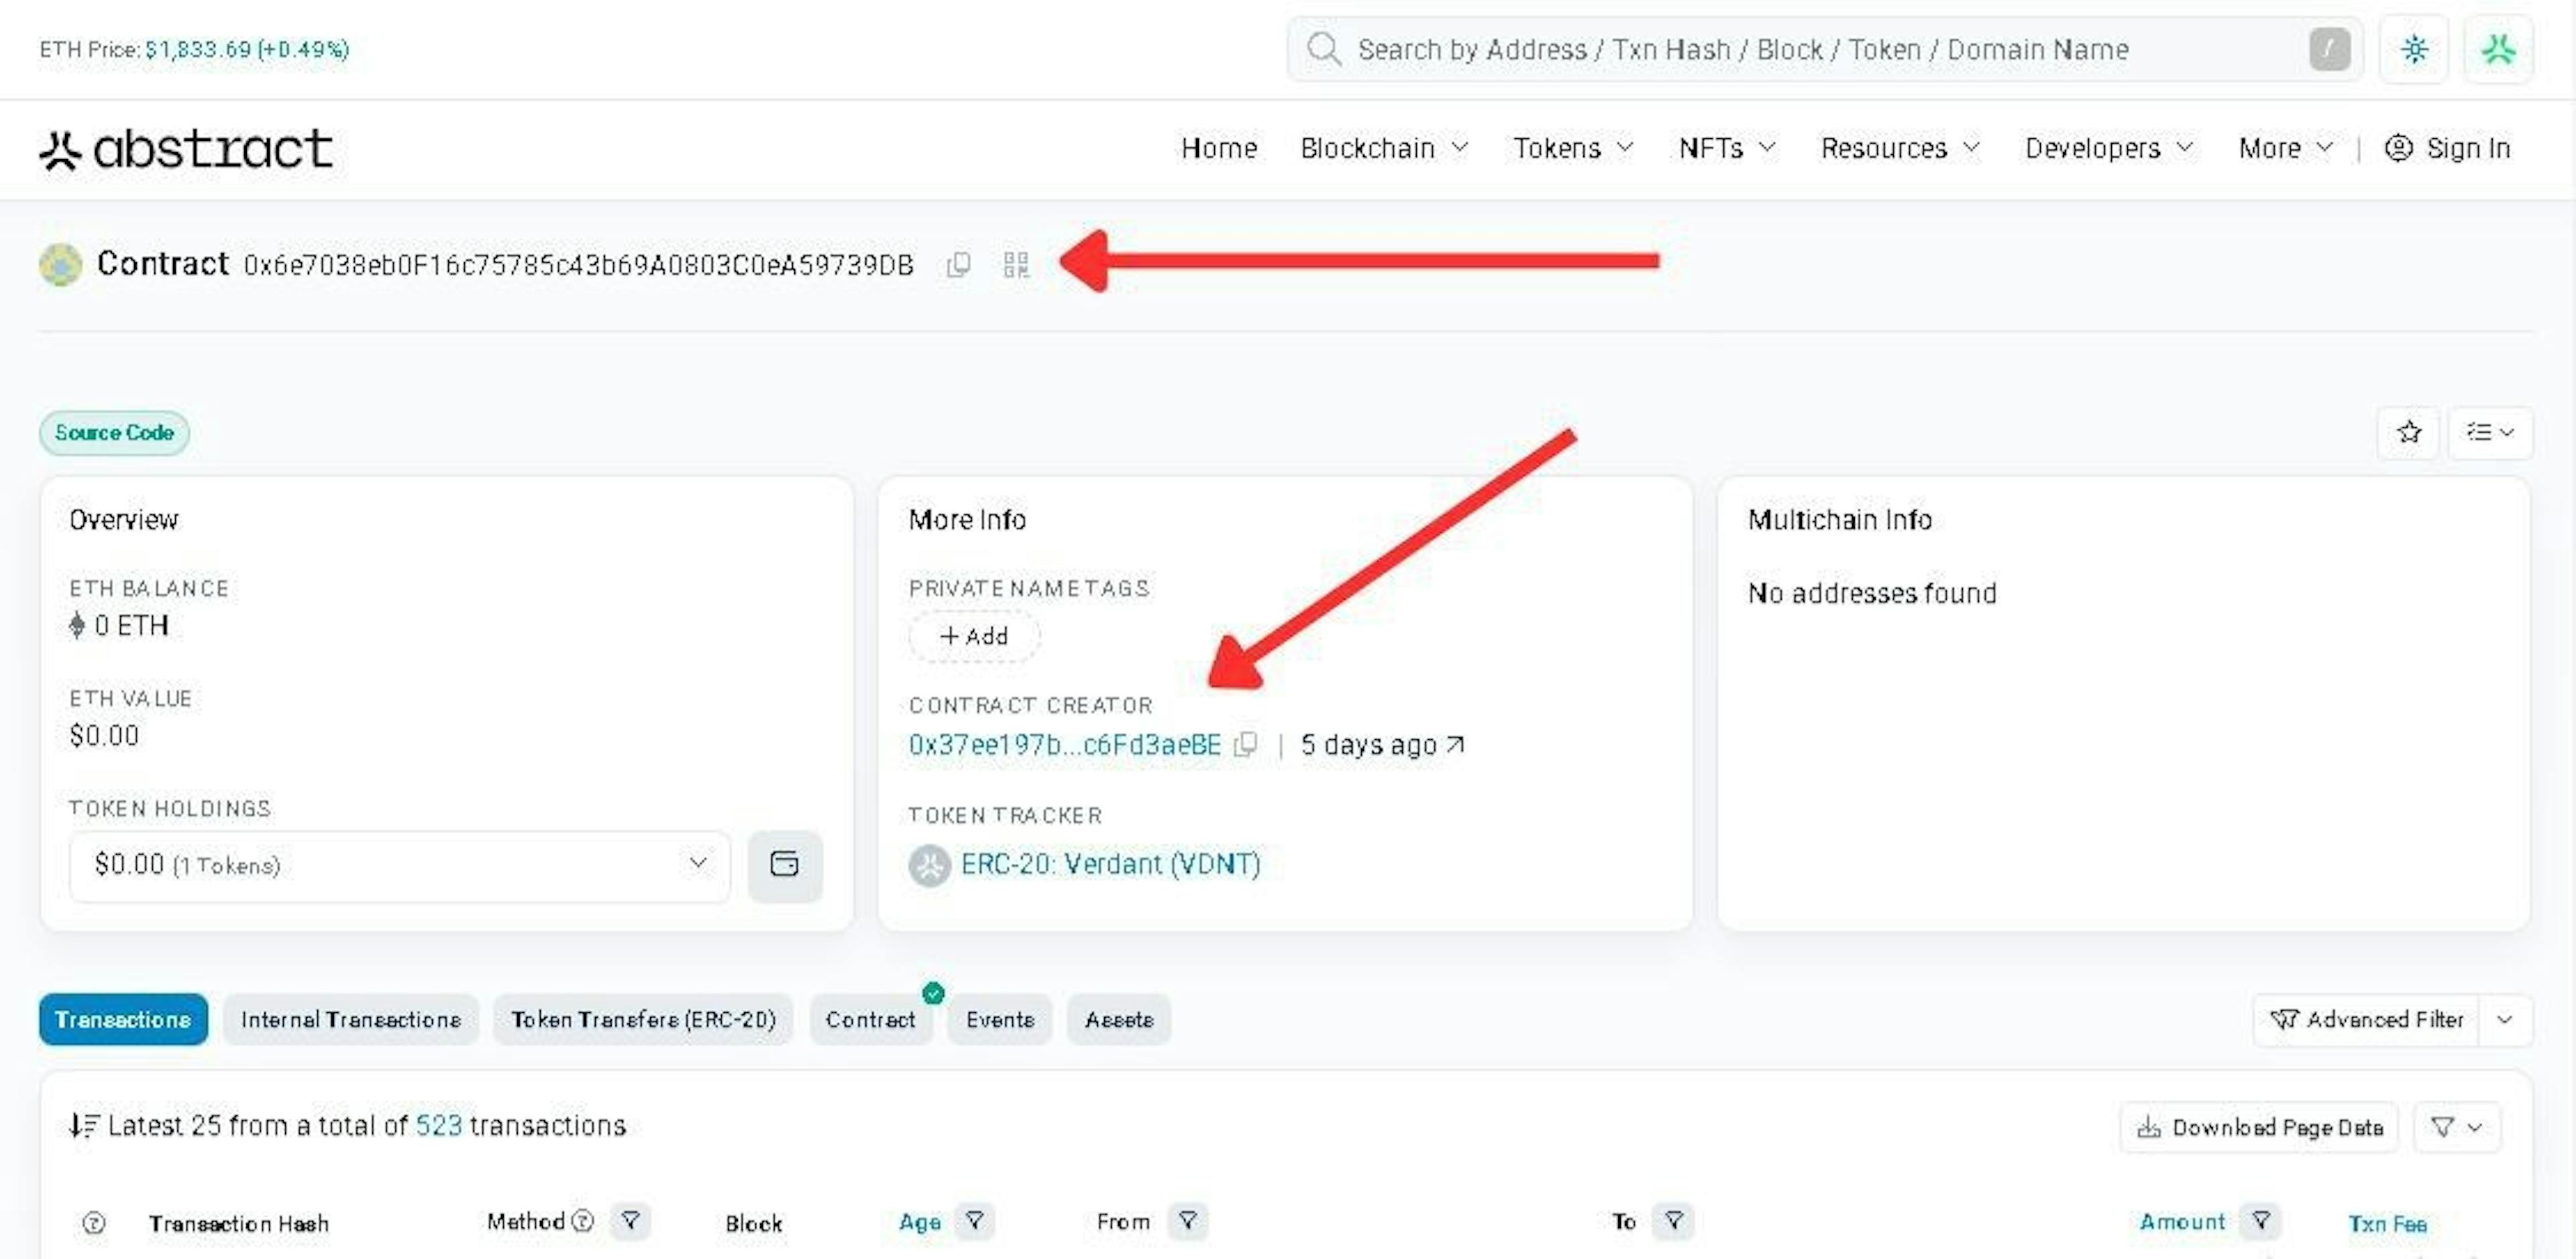Open ERC-20: Verdant (VDNT) token link
The image size is (2576, 1259).
1109,864
